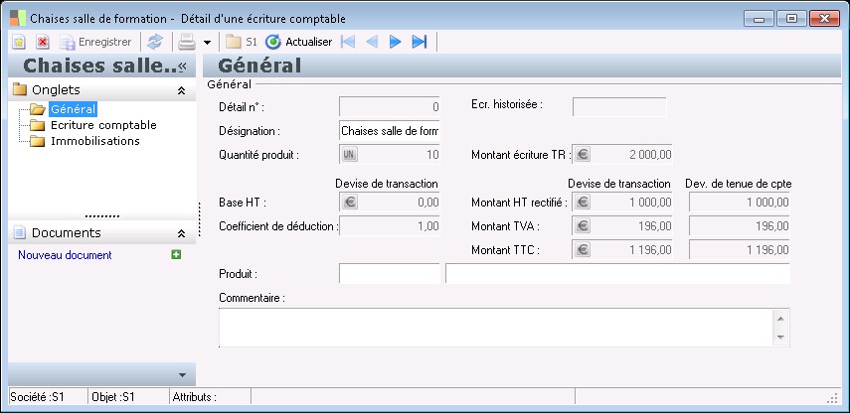Screen dimensions: 850x413
Task: Click Montant TVA account currency amount
Action: (x=740, y=226)
